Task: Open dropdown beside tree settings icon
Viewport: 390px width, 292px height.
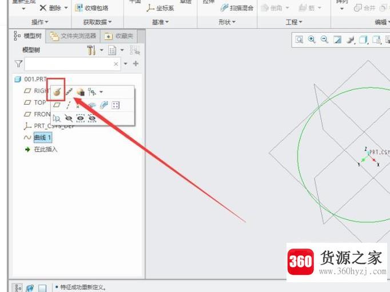Action: [x=101, y=50]
